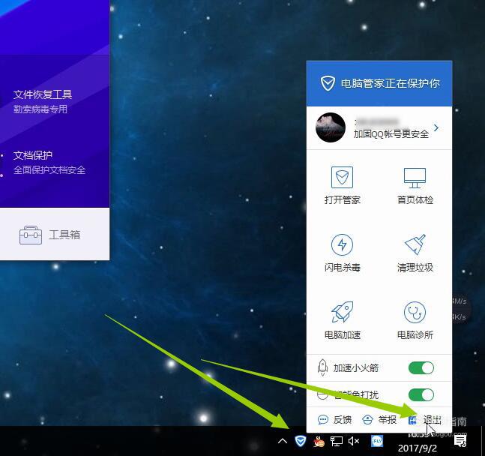Image resolution: width=485 pixels, height=456 pixels.
Task: Click 加固QQ帐号更安全 text
Action: [391, 134]
